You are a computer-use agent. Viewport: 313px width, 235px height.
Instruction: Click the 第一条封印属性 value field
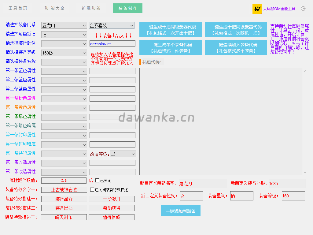[x=112, y=135]
